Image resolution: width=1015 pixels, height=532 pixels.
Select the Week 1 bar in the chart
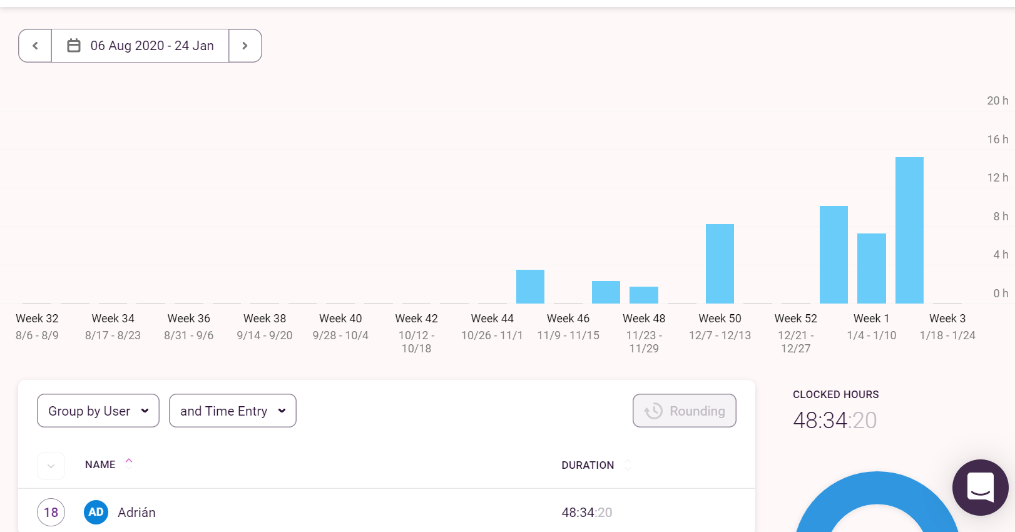[x=872, y=269]
